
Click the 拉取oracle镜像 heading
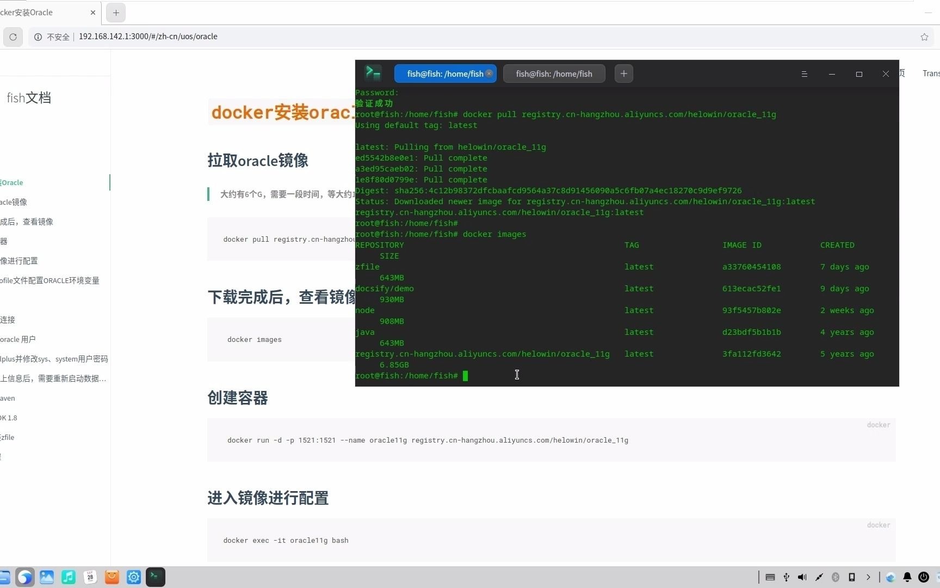[258, 161]
